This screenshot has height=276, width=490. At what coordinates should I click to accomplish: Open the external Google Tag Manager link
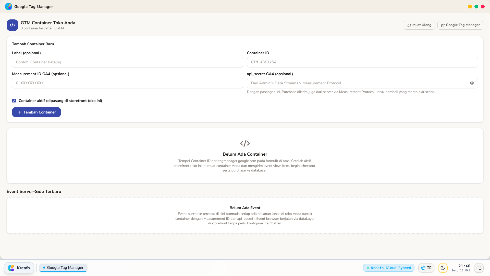460,25
